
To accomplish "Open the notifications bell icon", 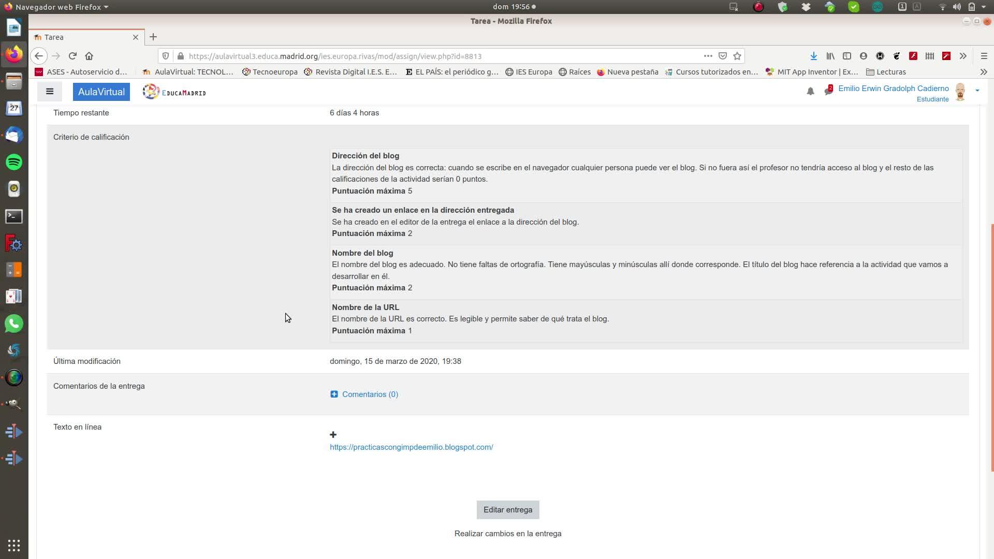I will tap(810, 92).
